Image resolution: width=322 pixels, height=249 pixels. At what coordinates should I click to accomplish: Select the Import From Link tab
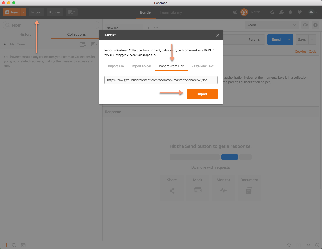tap(171, 66)
